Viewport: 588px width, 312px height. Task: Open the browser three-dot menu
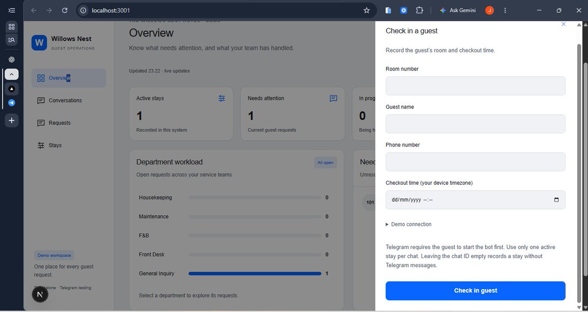pyautogui.click(x=505, y=10)
